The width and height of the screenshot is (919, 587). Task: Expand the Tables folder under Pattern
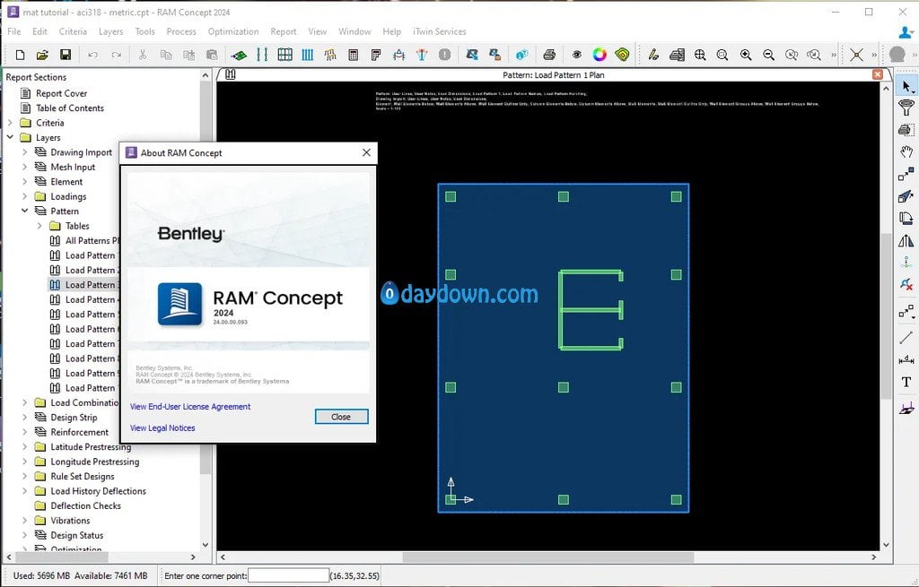pyautogui.click(x=39, y=226)
